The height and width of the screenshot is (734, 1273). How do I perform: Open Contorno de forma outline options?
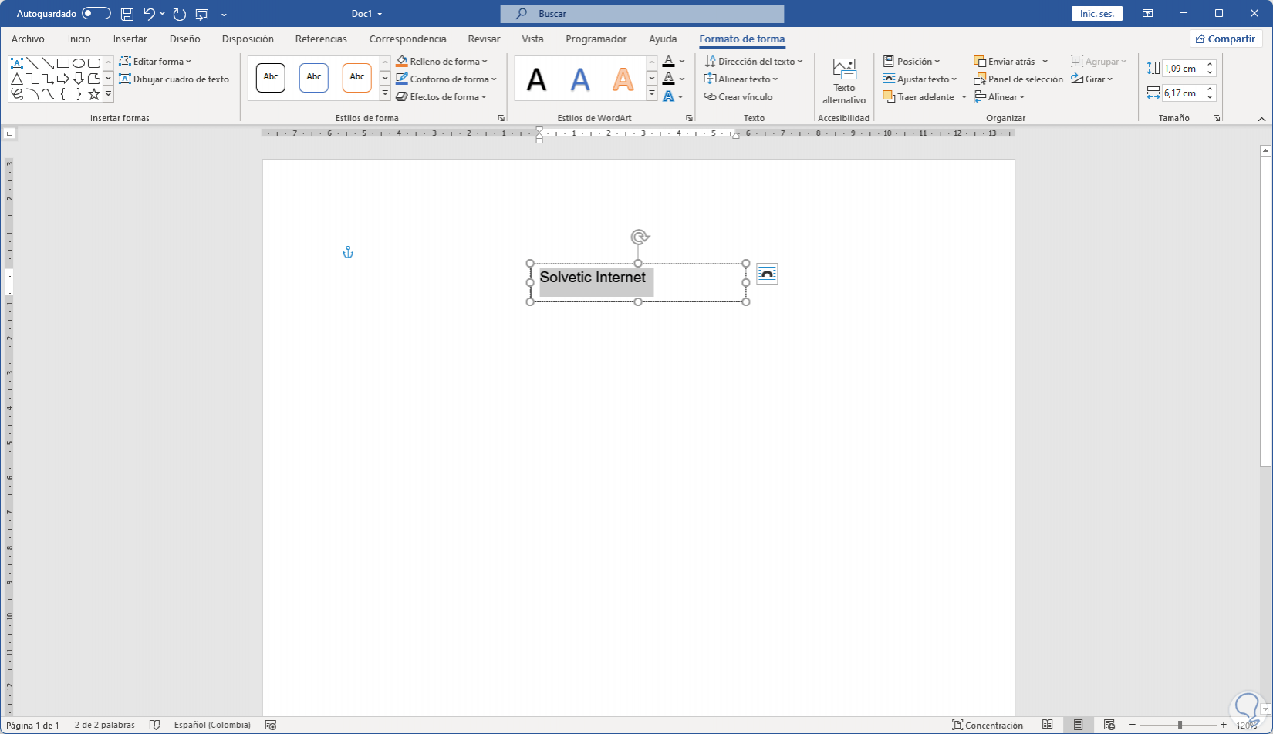[x=446, y=79]
